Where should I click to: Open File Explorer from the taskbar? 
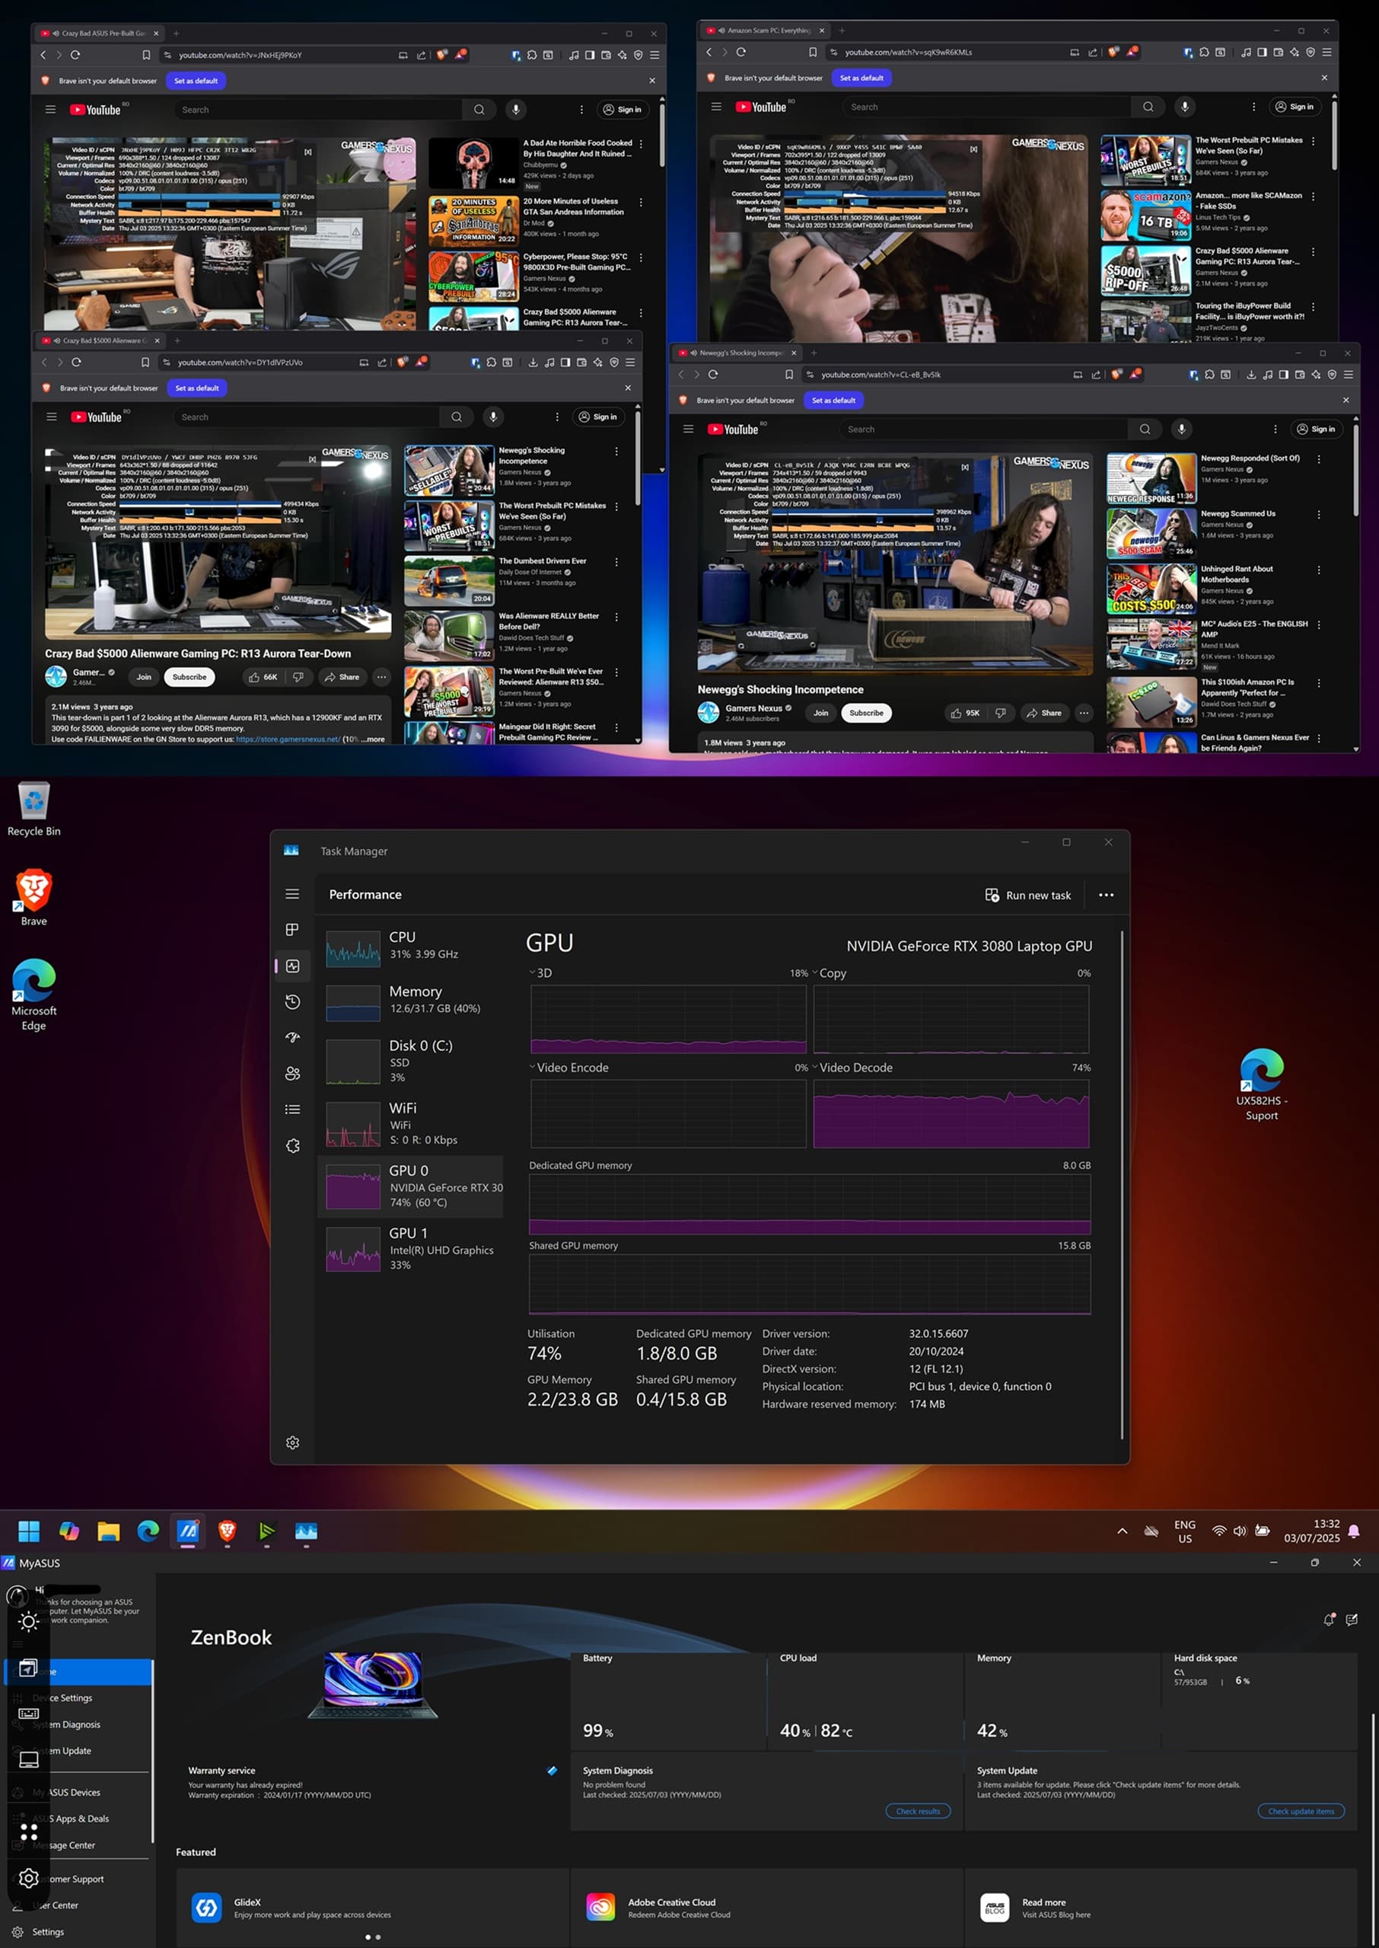109,1531
